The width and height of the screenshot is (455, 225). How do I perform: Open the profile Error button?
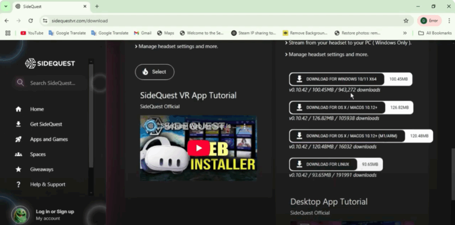429,20
